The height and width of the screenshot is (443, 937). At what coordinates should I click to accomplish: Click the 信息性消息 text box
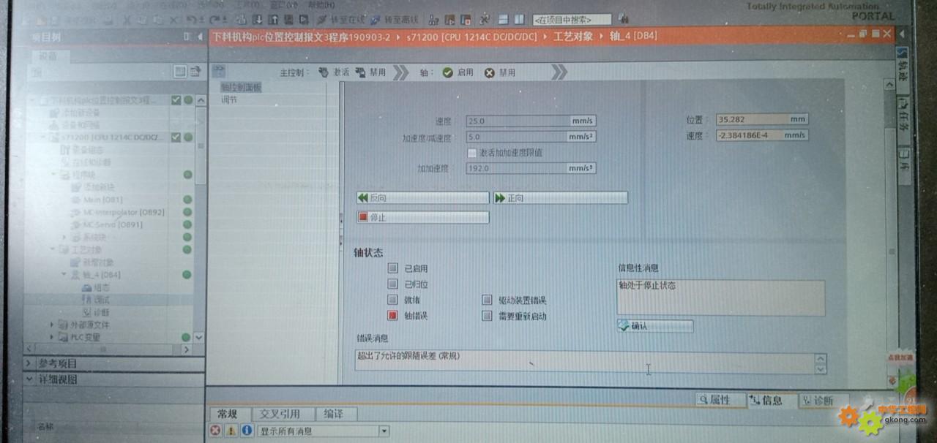pyautogui.click(x=720, y=297)
